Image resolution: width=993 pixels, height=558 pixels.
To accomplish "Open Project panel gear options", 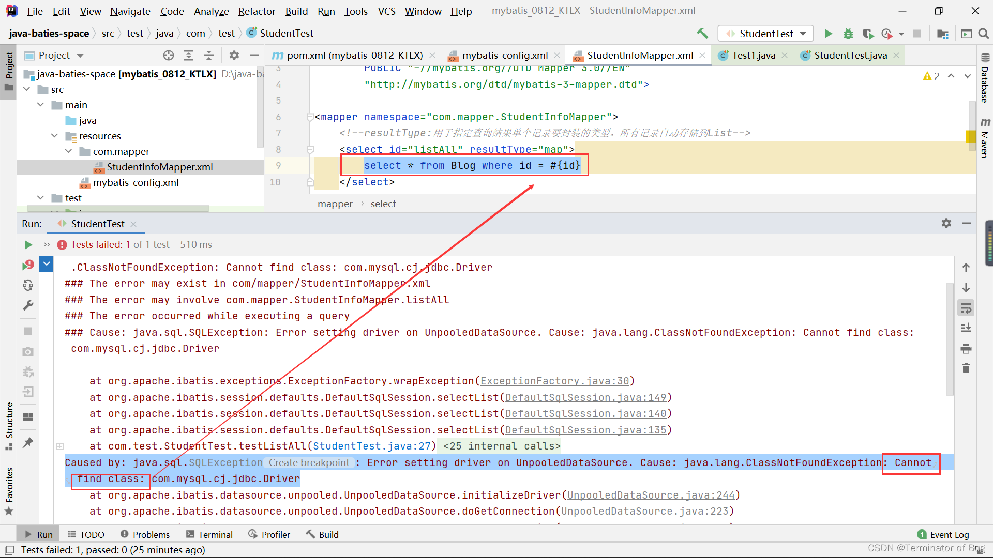I will tap(234, 55).
